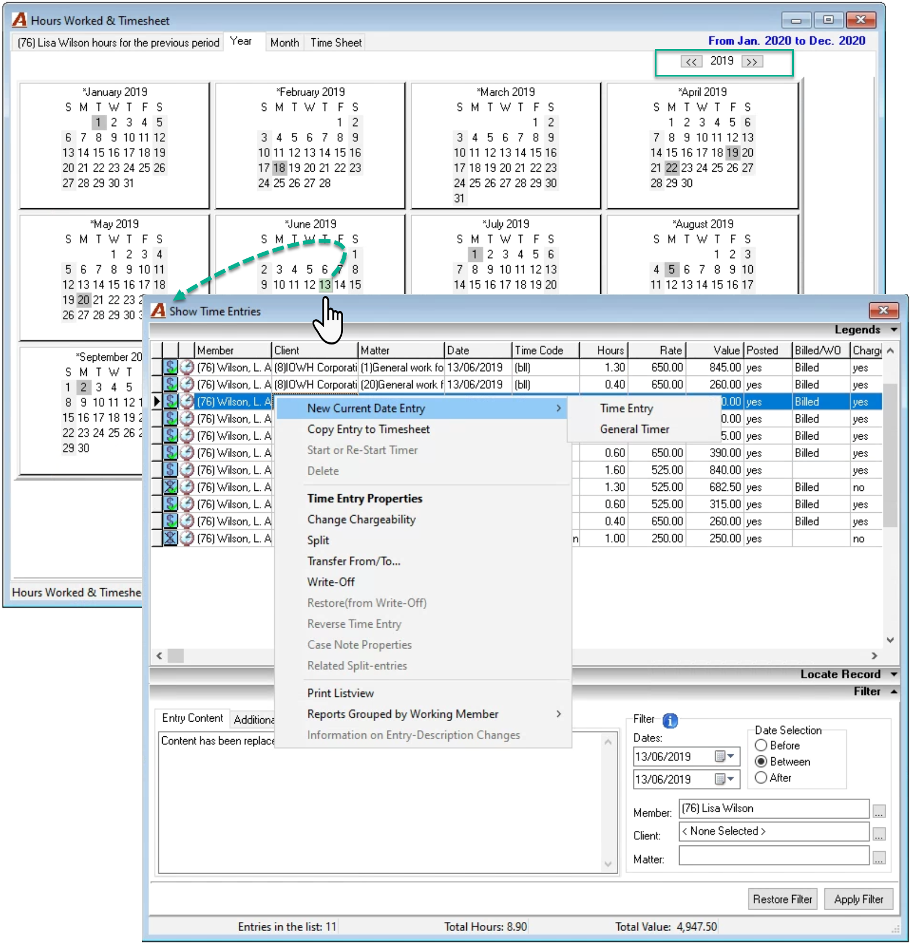
Task: Click hourglass icon in 682.50 value row
Action: [171, 487]
